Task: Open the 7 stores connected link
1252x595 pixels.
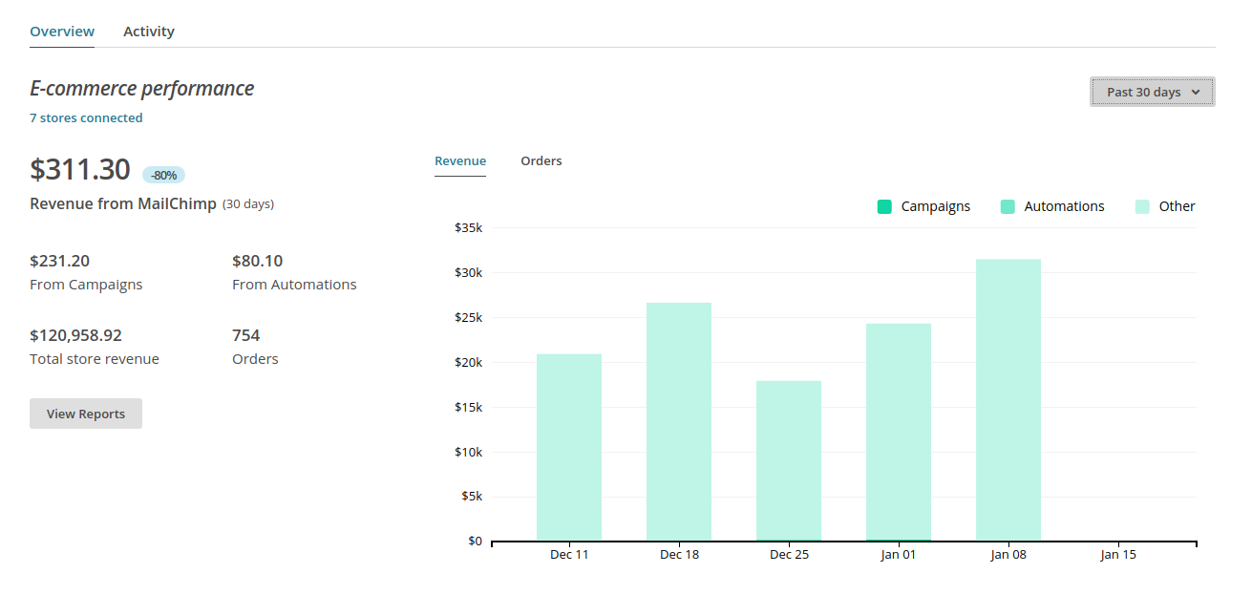Action: click(86, 118)
